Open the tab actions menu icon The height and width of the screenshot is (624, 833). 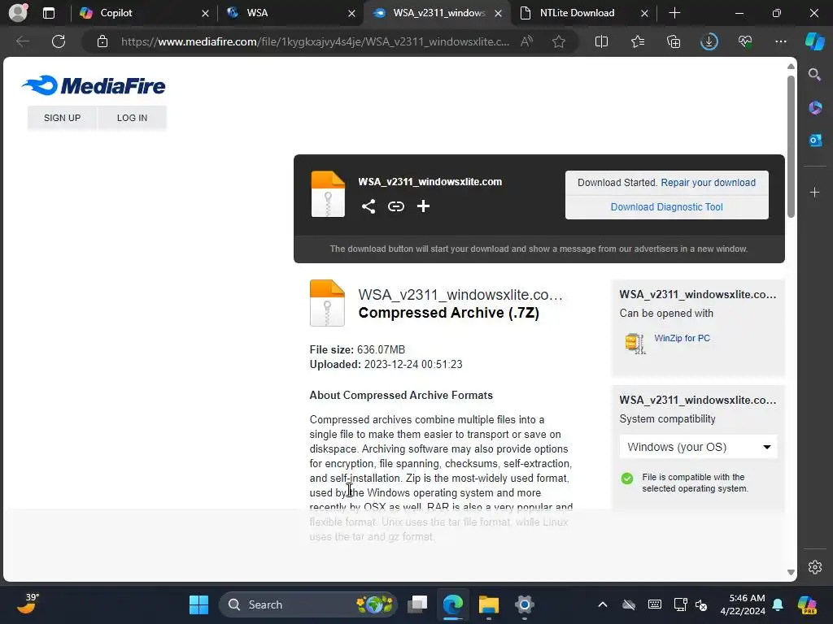coord(49,13)
